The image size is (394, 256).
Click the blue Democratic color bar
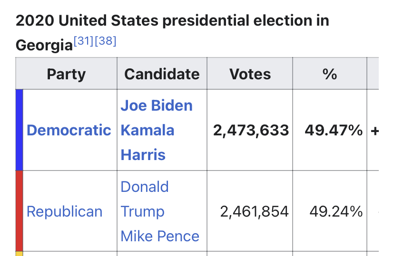coord(20,130)
